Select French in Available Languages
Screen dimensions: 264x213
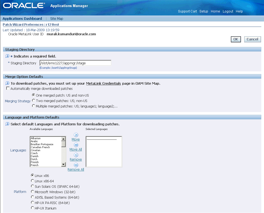pos(34,165)
